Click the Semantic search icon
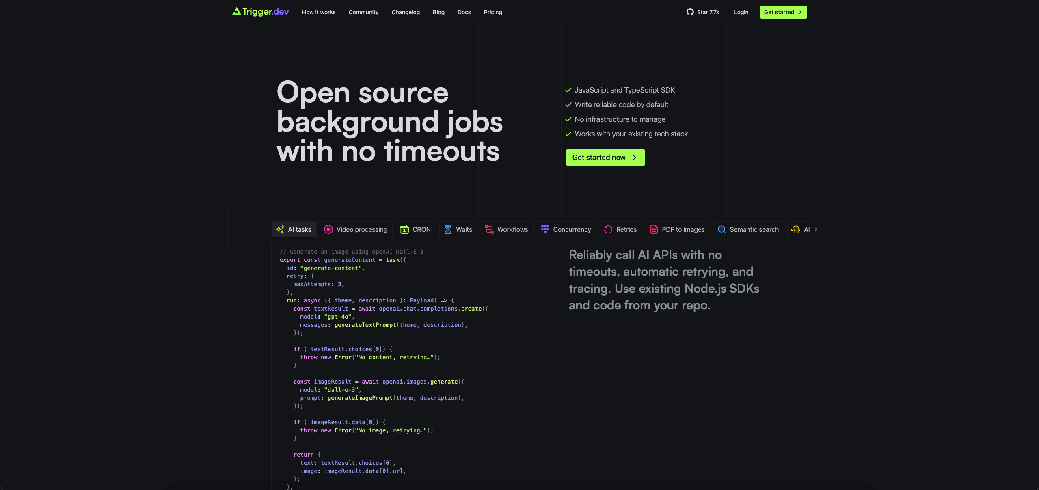Screen dimensions: 1039x490 (x=721, y=230)
